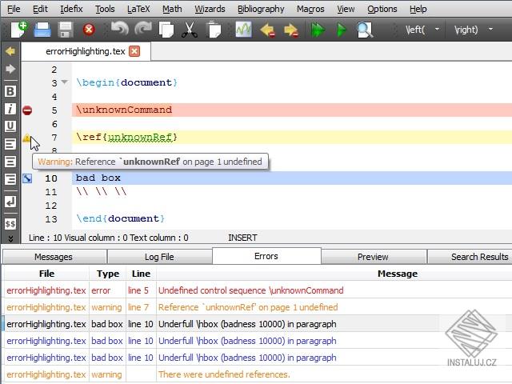The width and height of the screenshot is (512, 384).
Task: Align text right with the sidebar icon
Action: pyautogui.click(x=10, y=179)
